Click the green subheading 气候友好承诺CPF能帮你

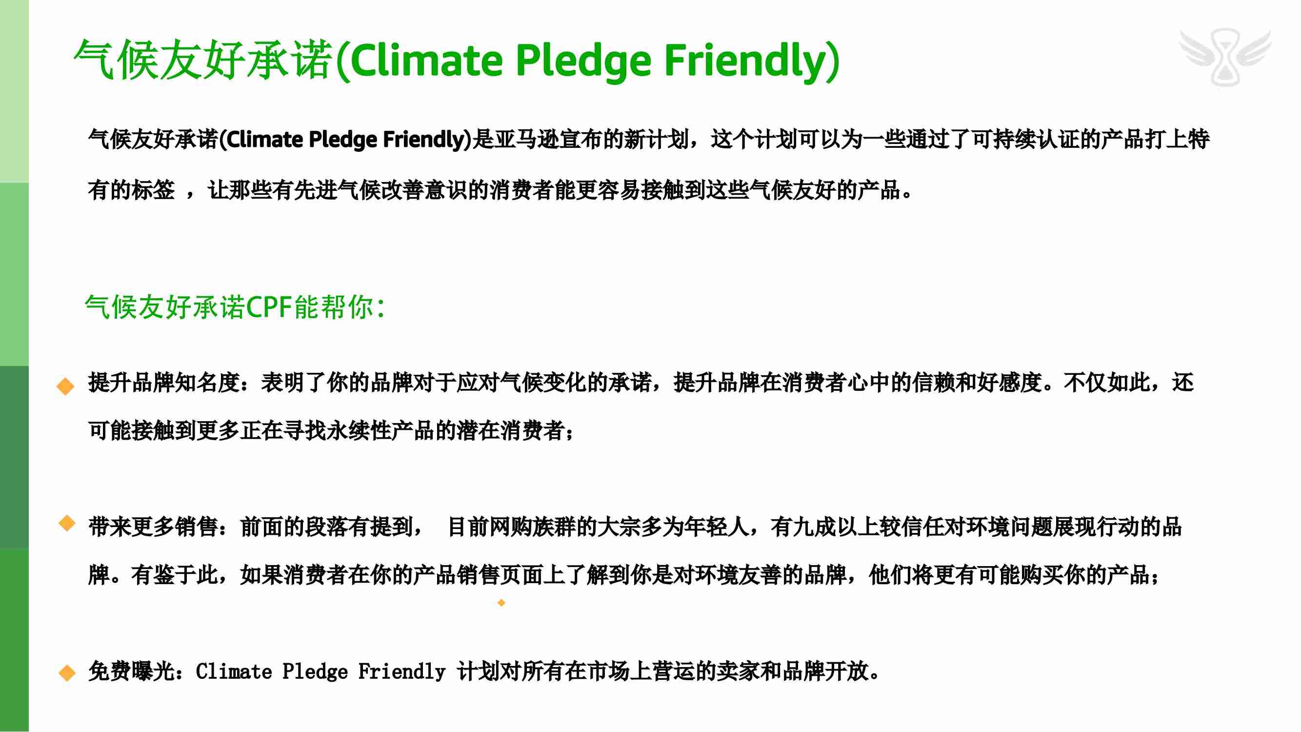tap(235, 307)
